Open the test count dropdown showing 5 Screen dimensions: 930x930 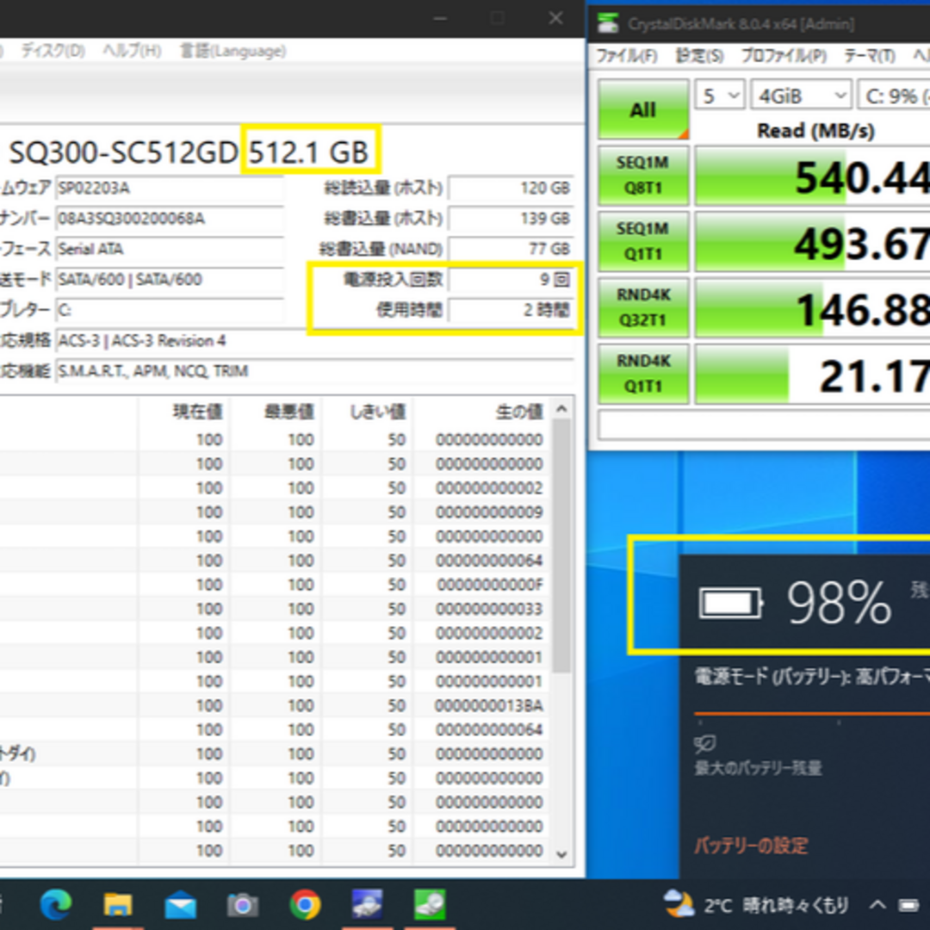pyautogui.click(x=719, y=95)
